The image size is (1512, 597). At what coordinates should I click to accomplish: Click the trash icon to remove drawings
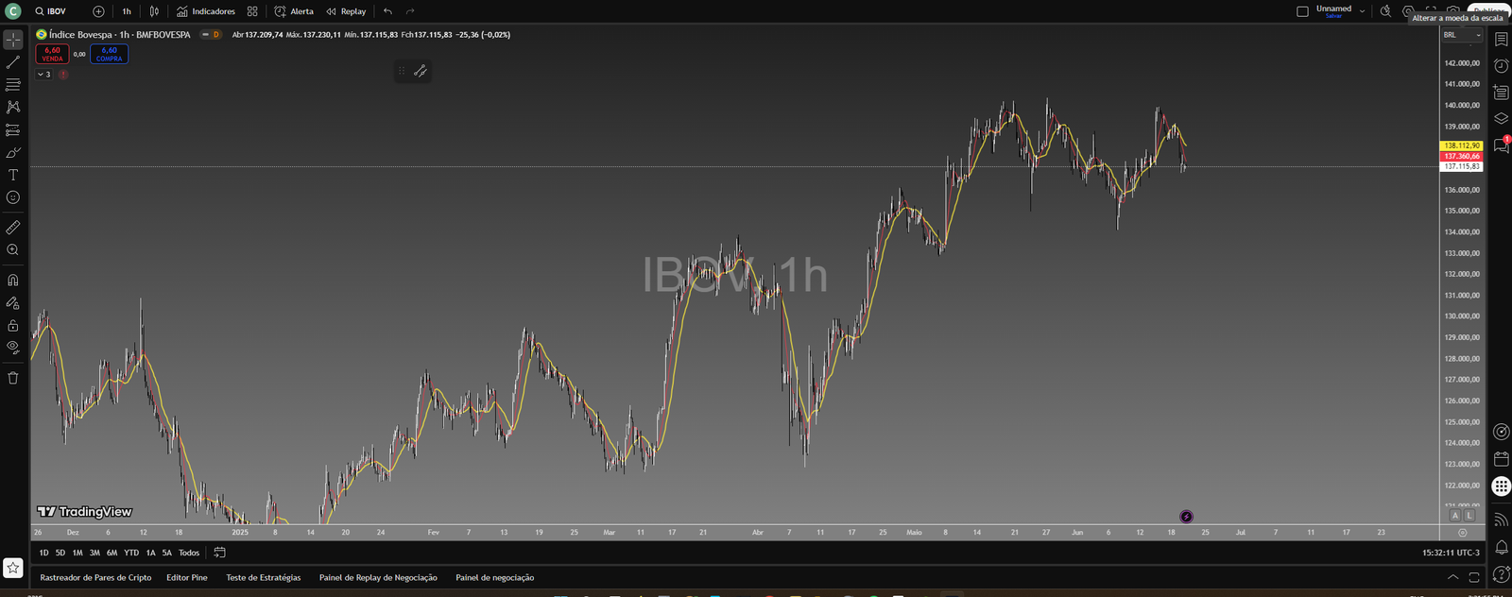click(13, 378)
